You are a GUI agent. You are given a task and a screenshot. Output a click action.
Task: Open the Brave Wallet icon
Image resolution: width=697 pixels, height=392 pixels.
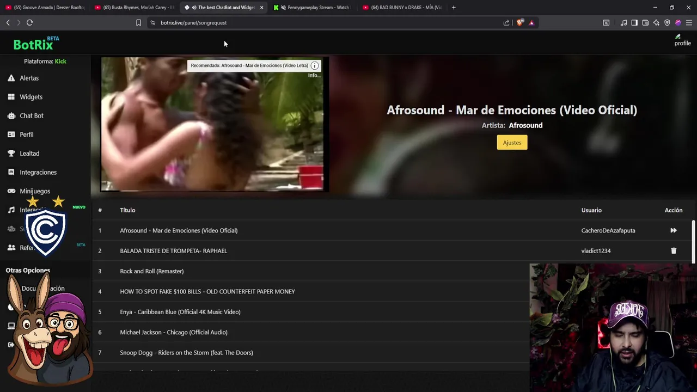click(645, 23)
